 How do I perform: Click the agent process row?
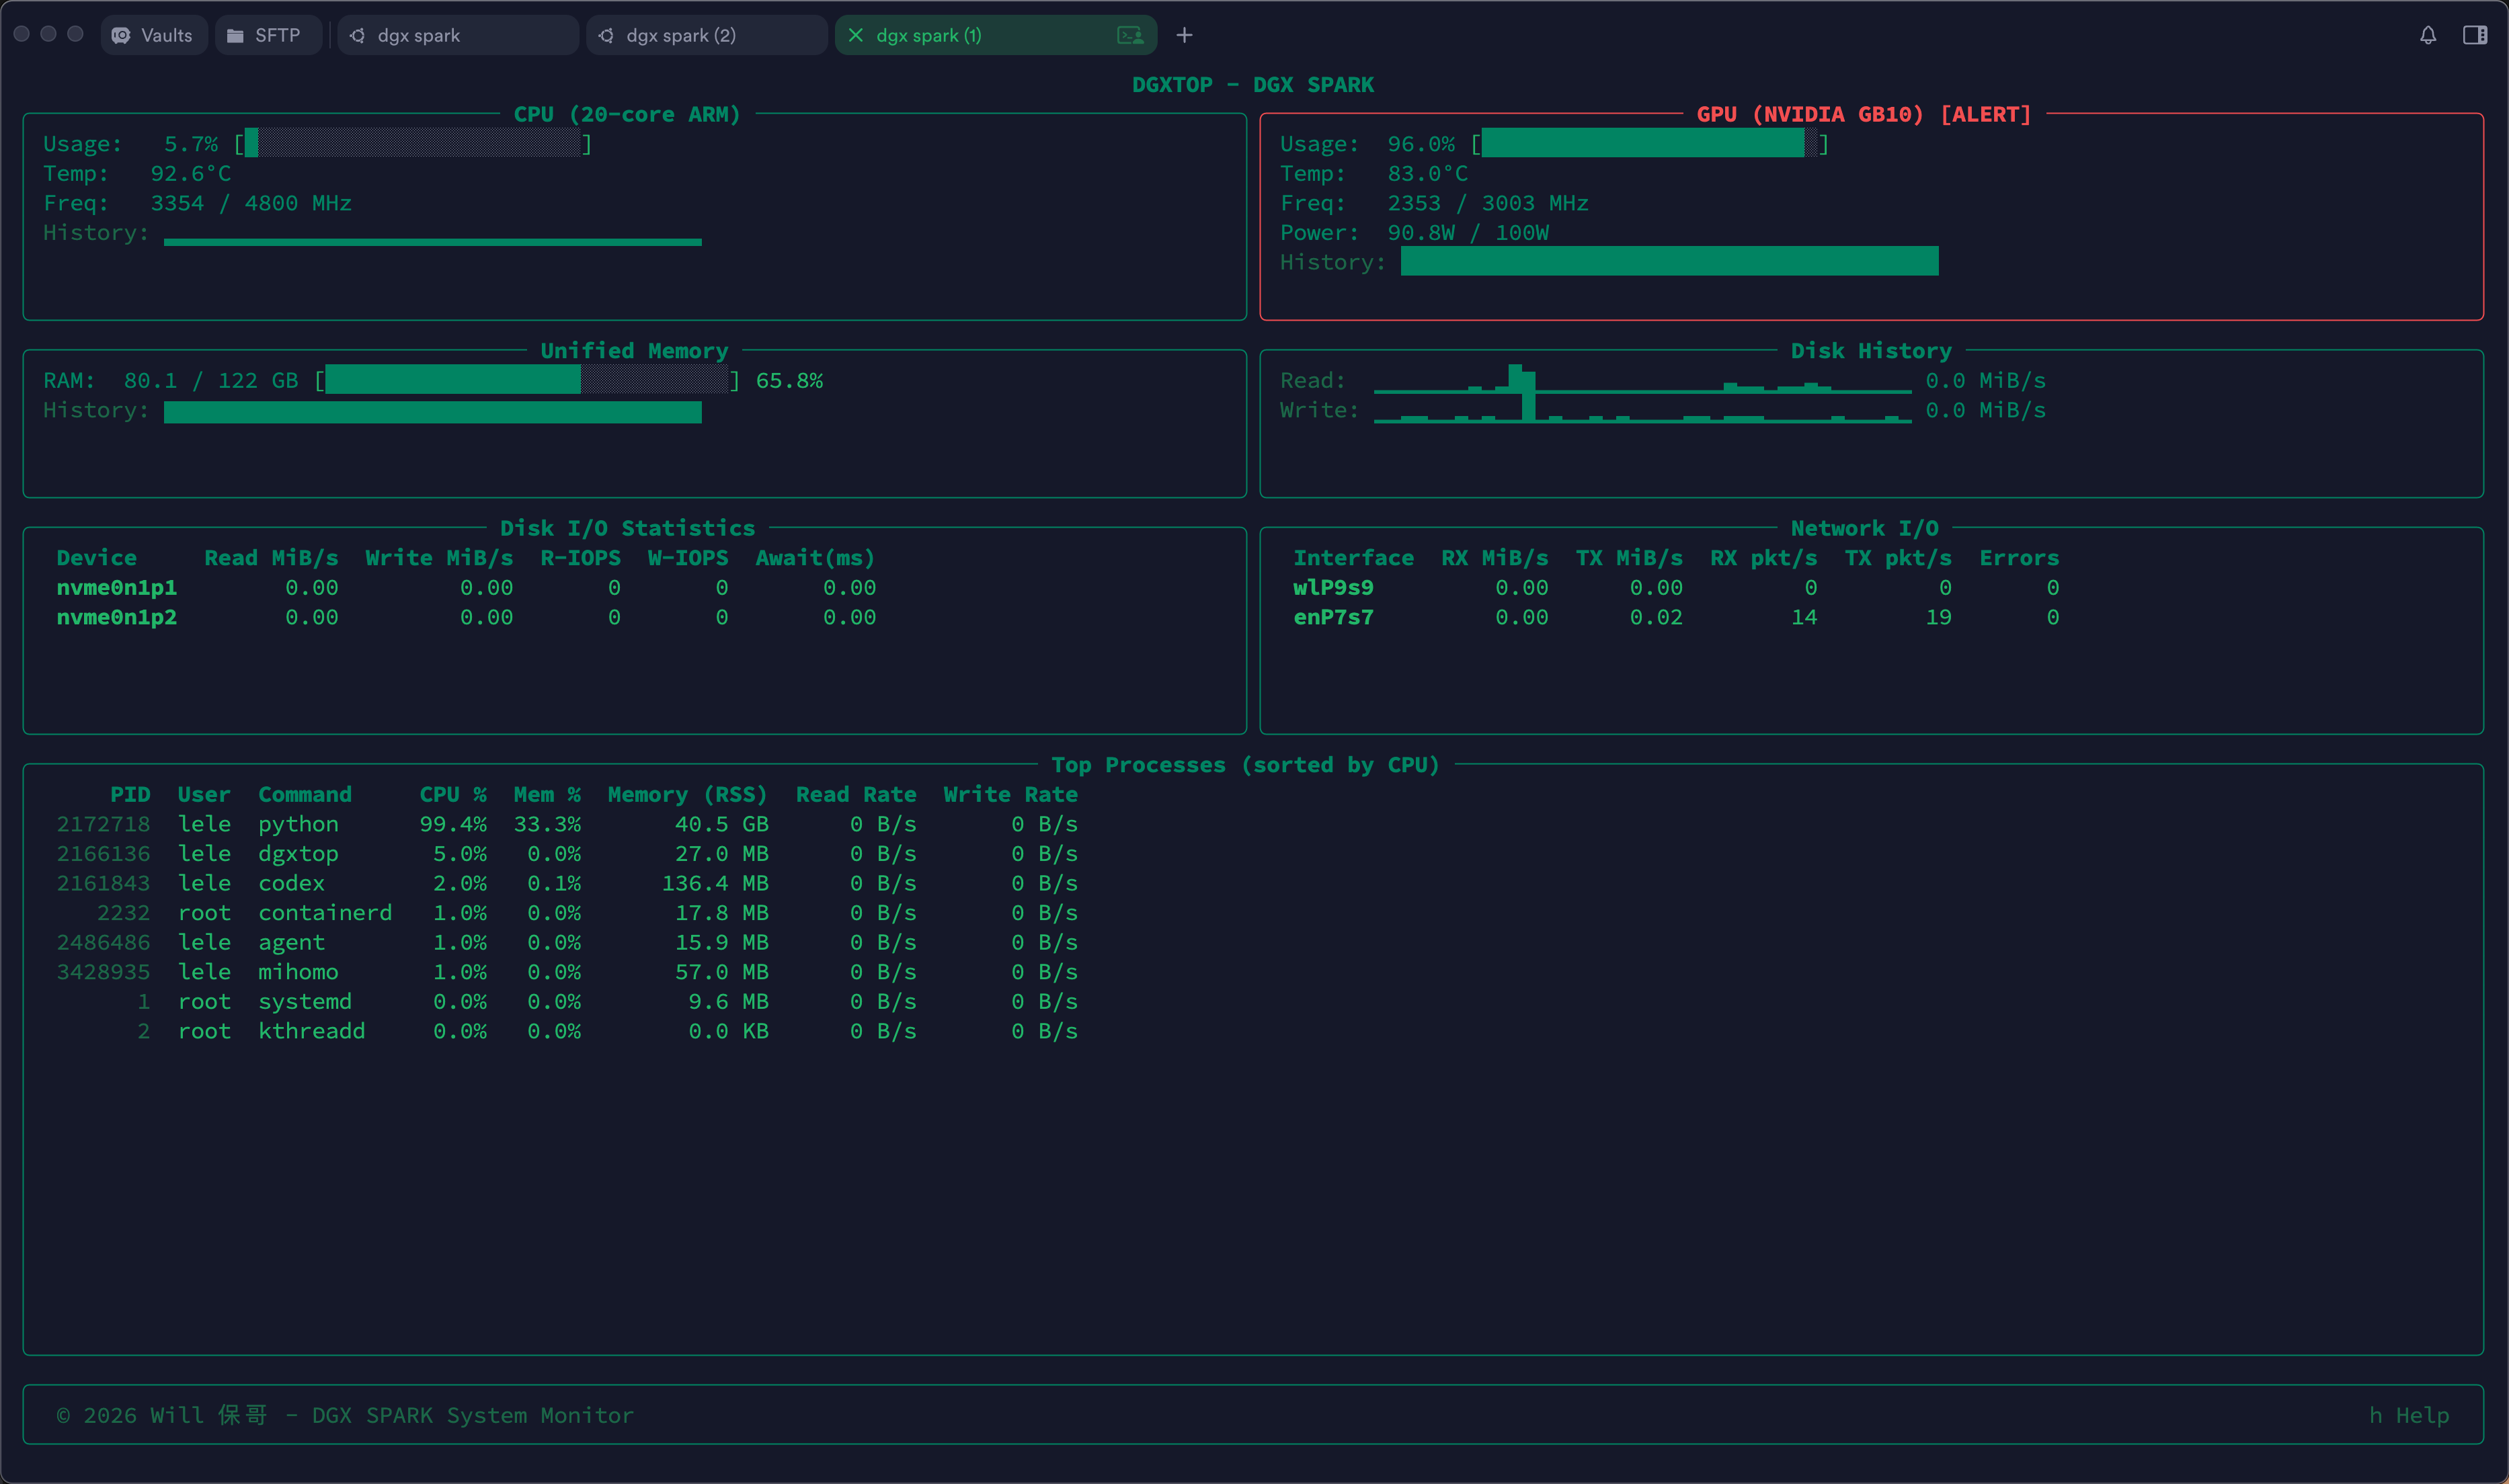tap(567, 942)
